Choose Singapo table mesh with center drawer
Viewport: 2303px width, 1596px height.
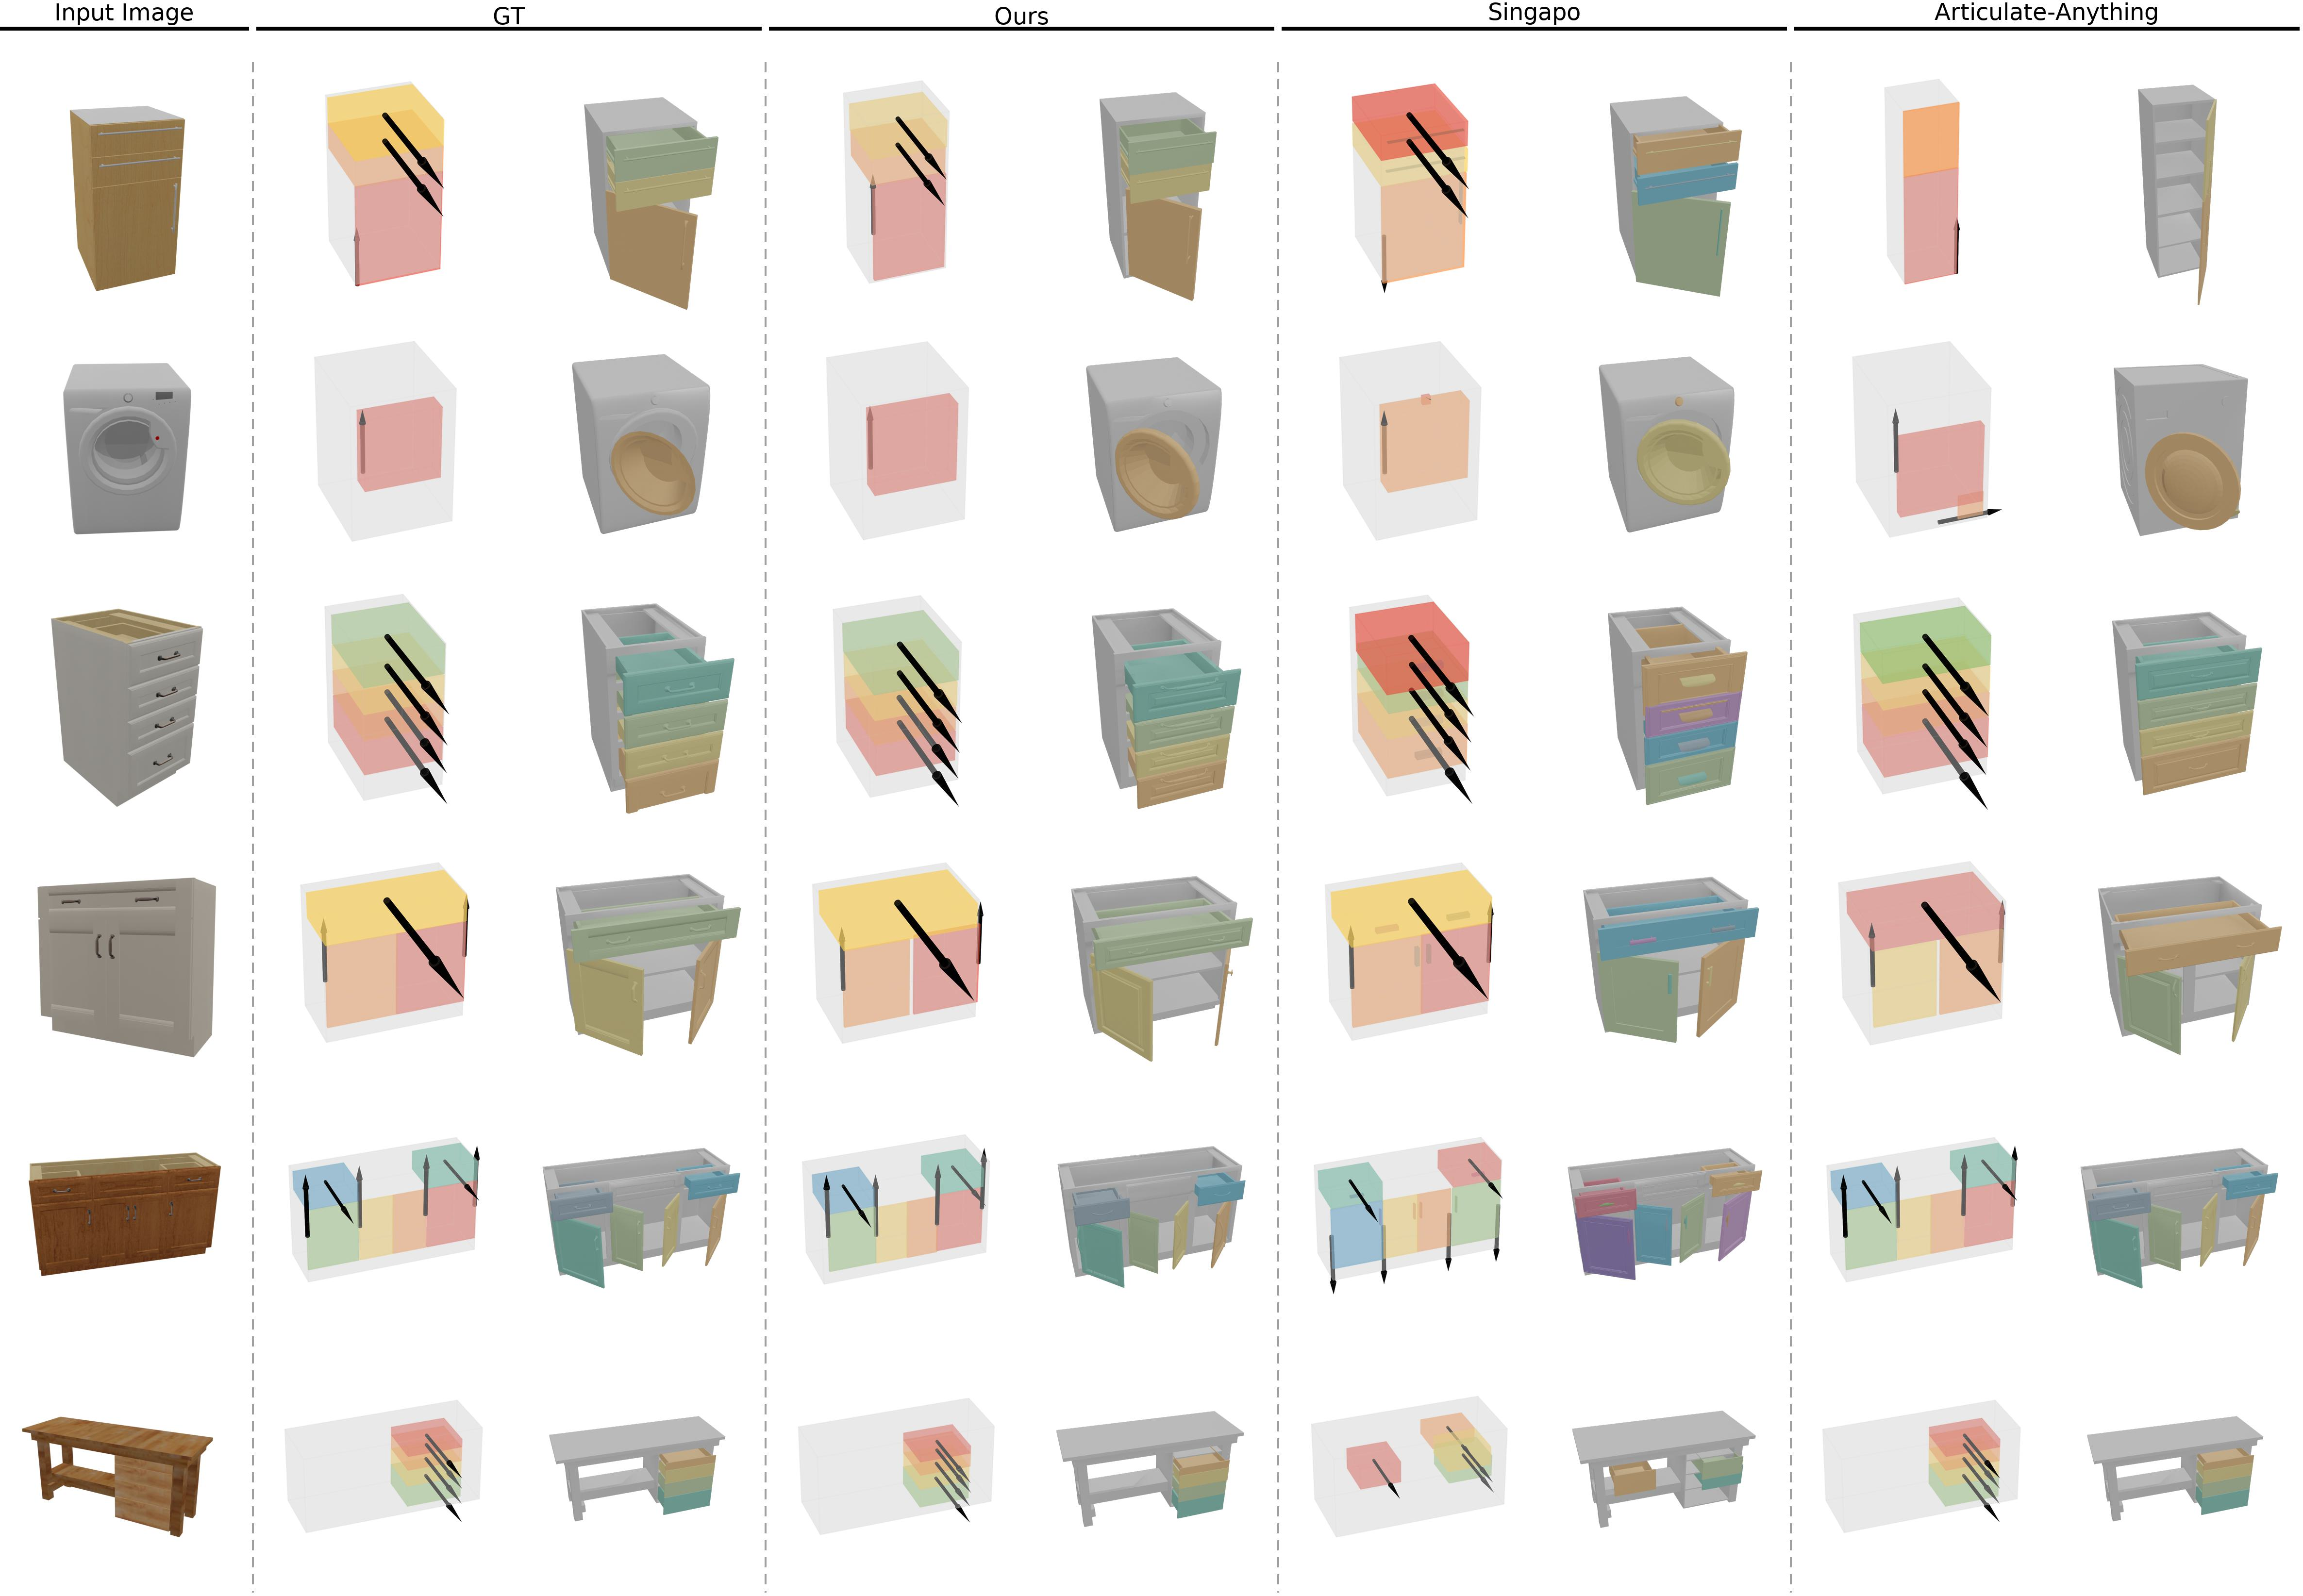[x=1664, y=1469]
